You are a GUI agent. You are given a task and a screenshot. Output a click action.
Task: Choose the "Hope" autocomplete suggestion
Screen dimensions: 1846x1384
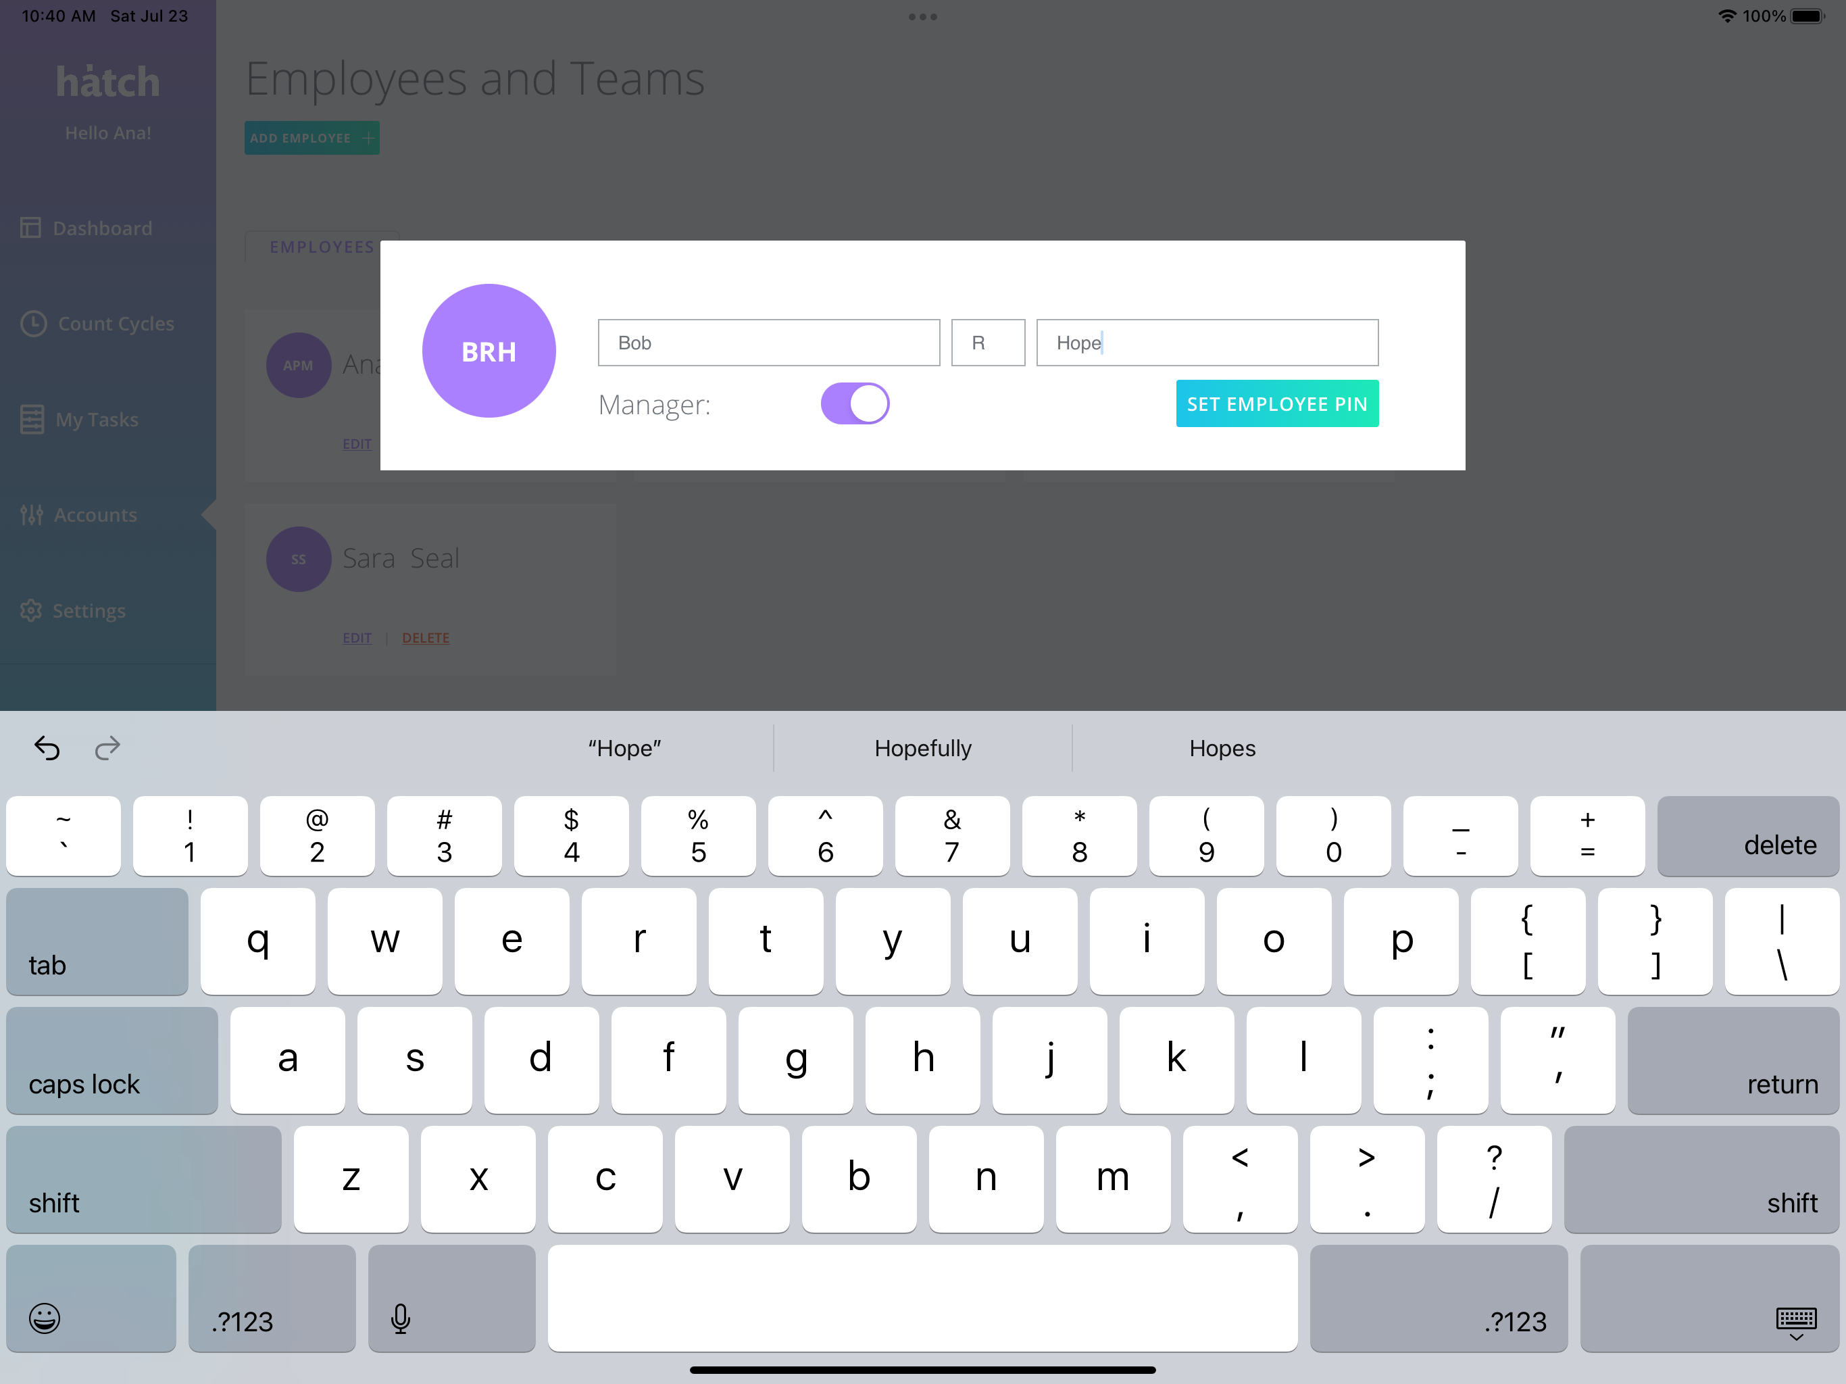tap(624, 748)
